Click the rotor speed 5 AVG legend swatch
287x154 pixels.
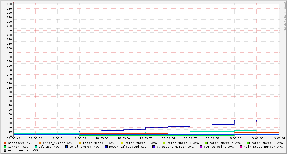(248, 143)
